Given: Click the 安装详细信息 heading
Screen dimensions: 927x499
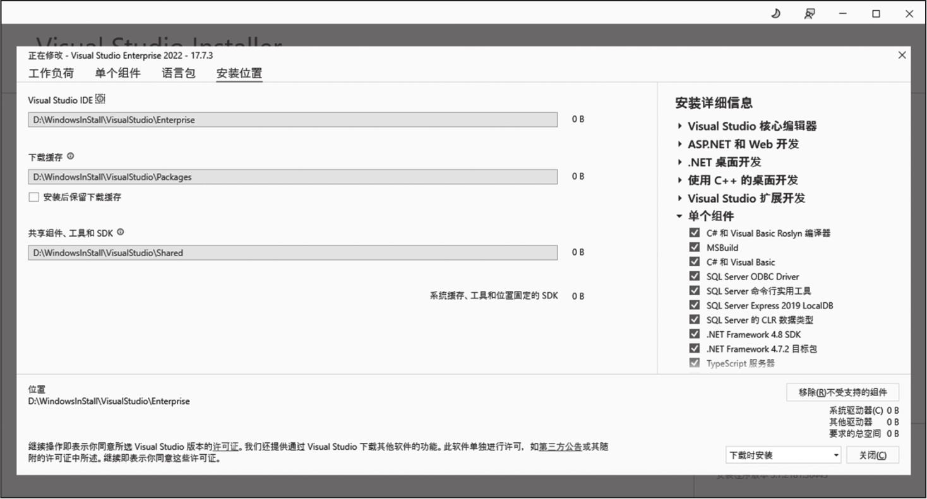Looking at the screenshot, I should [714, 103].
